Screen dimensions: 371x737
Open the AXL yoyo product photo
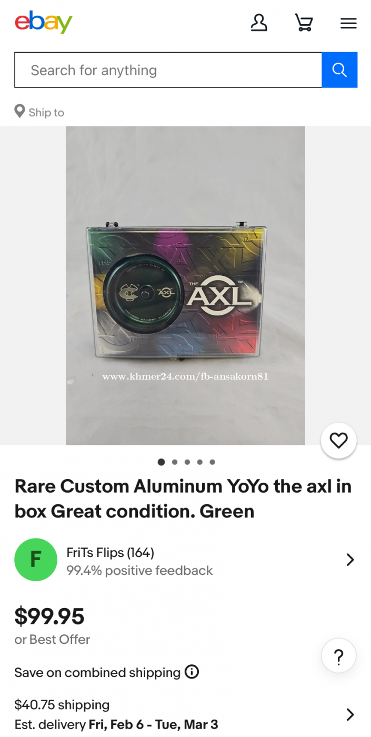point(185,285)
